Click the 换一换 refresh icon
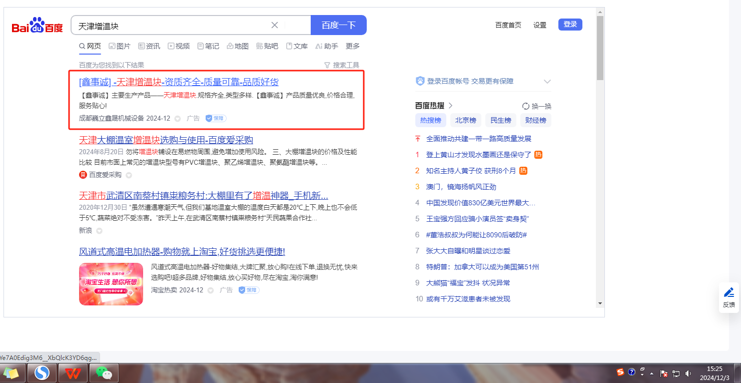741x383 pixels. [525, 106]
